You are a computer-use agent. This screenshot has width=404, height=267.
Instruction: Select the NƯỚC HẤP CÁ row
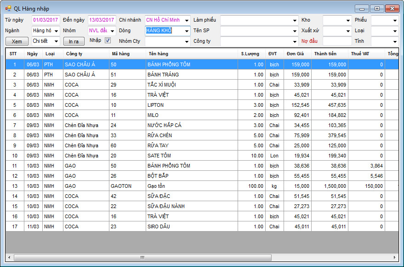[x=202, y=125]
